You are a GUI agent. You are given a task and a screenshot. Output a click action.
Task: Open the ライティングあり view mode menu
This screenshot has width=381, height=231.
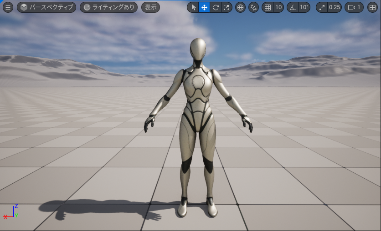click(x=108, y=7)
